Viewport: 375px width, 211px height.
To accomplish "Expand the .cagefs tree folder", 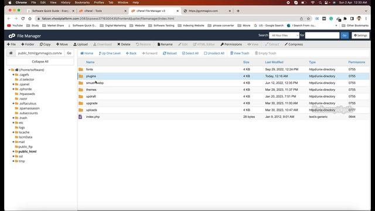I will 13,74.
